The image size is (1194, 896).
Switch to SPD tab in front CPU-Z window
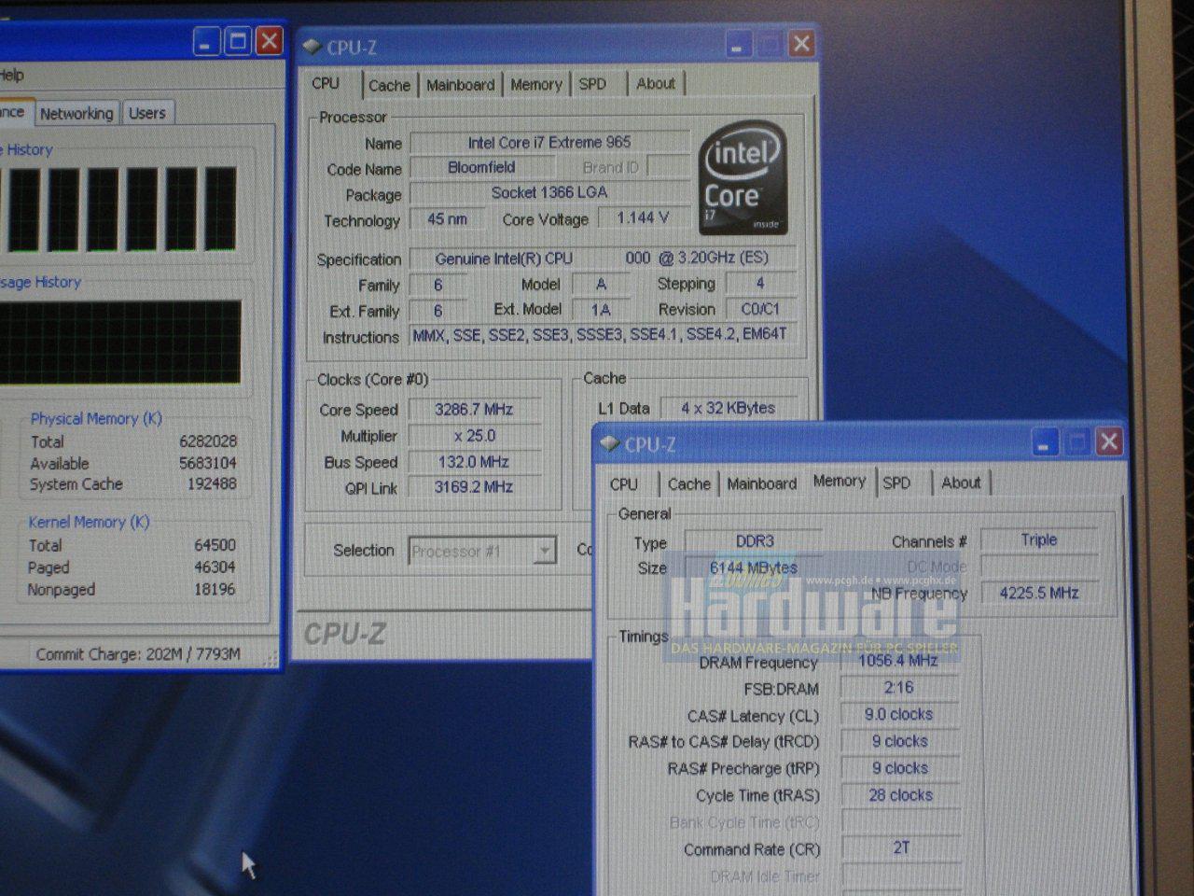(897, 483)
